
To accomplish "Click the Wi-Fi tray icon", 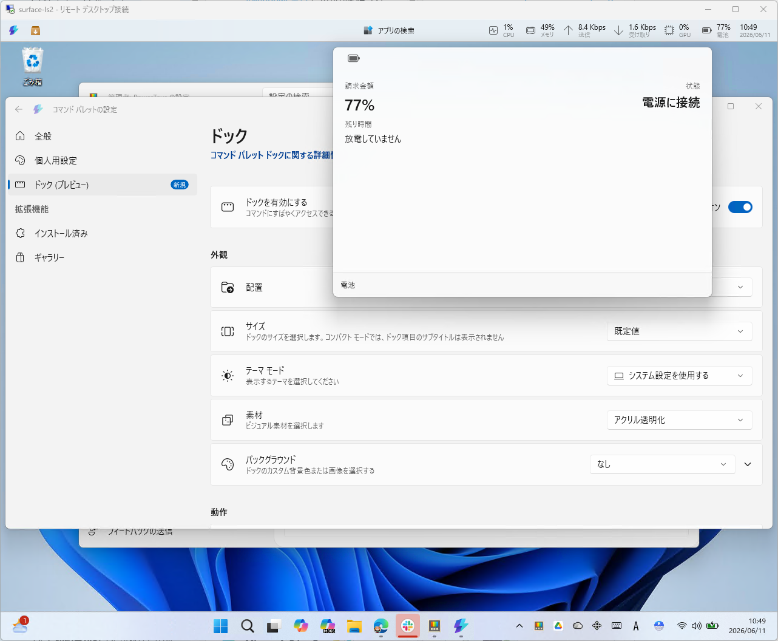I will (x=682, y=626).
